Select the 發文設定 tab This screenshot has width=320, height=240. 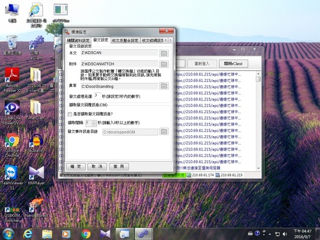tap(101, 40)
